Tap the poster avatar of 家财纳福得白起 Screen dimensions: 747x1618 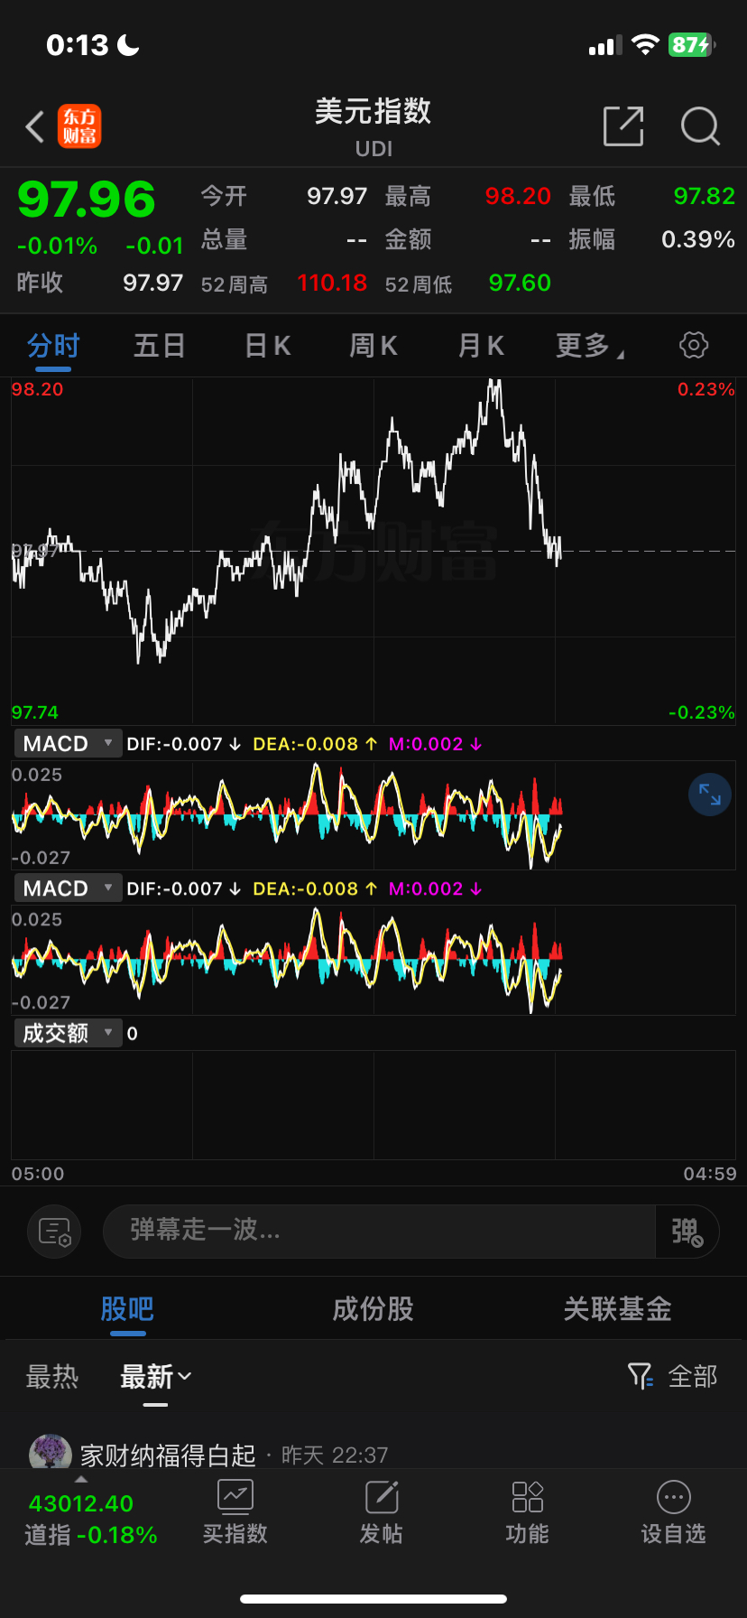tap(51, 1451)
